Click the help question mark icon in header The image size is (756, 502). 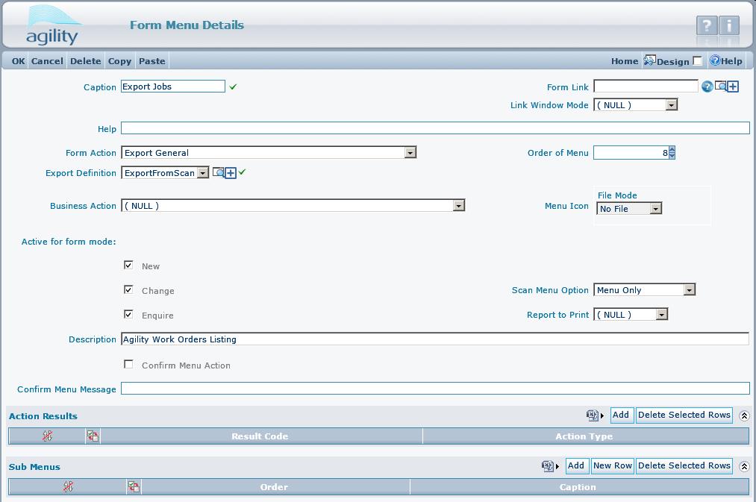706,26
